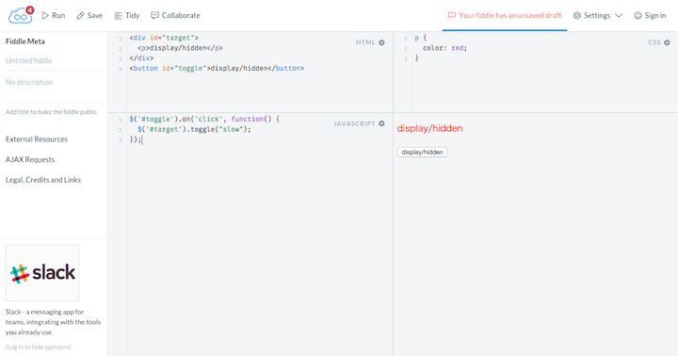Click the unsaved draft notice
Image resolution: width=678 pixels, height=356 pixels.
[504, 16]
